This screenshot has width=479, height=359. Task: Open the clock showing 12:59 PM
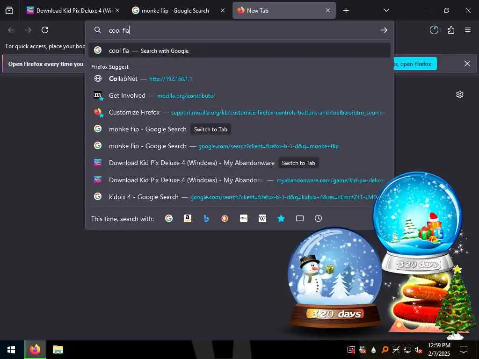pos(439,350)
